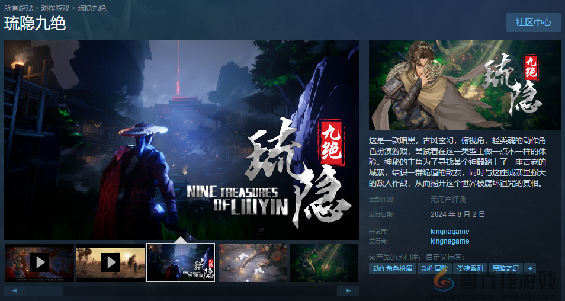Screen dimensions: 565x301
Task: Select the 黑暗奇幻 tag
Action: [x=506, y=268]
